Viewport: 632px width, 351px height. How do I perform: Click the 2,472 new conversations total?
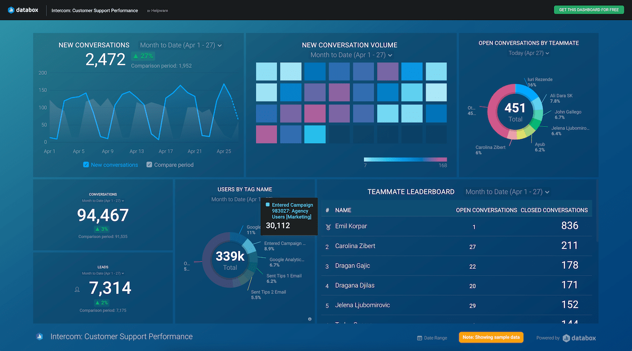(105, 60)
